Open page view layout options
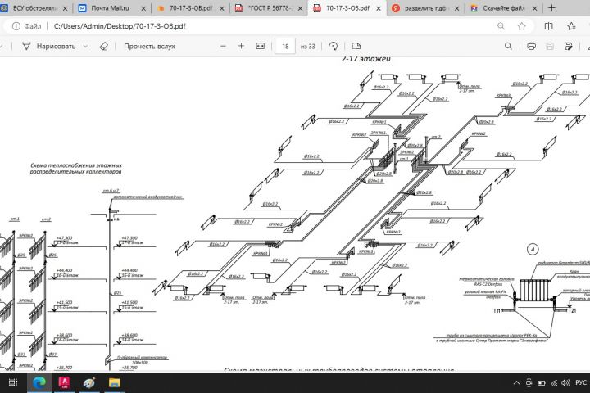 [x=356, y=46]
